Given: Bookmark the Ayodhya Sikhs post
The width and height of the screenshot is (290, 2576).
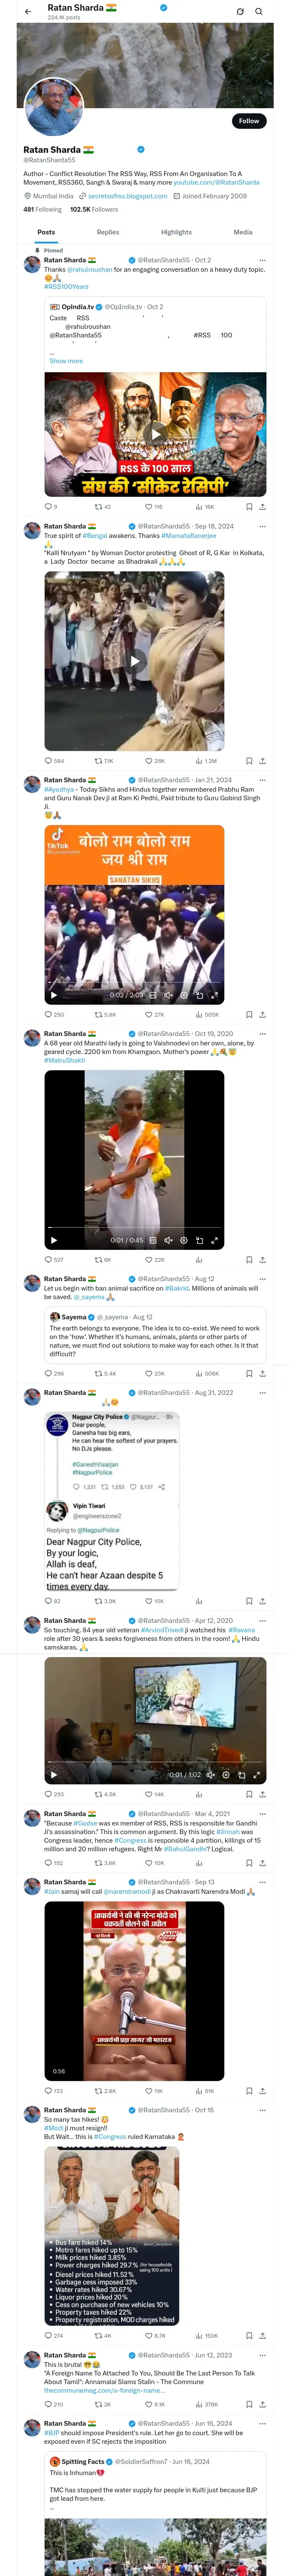Looking at the screenshot, I should (x=249, y=1014).
